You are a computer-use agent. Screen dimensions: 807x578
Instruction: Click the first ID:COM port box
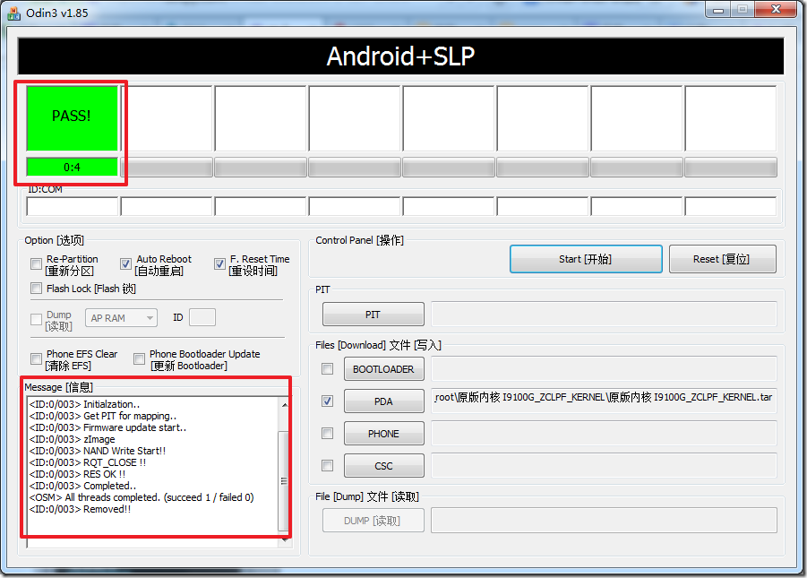click(x=73, y=207)
